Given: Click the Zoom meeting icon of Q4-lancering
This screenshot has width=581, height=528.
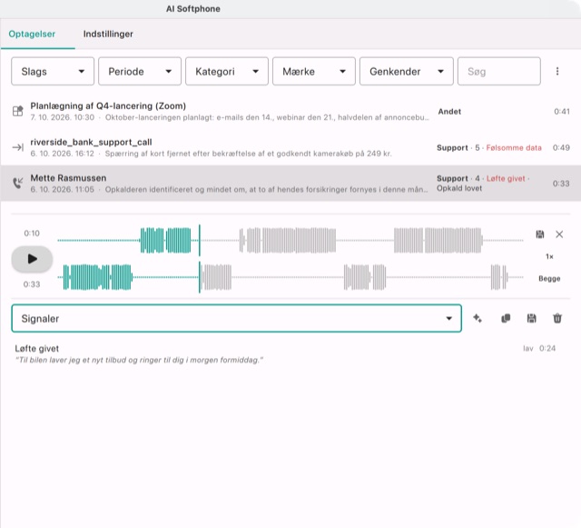Looking at the screenshot, I should (x=17, y=111).
